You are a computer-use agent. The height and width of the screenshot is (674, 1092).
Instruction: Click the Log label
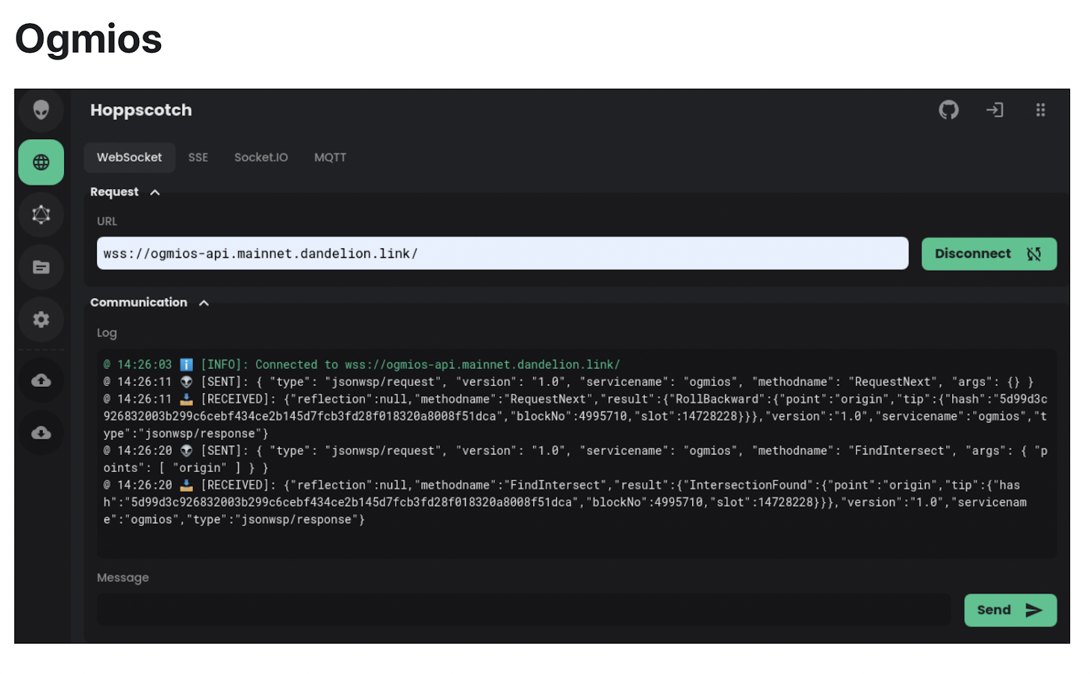106,333
